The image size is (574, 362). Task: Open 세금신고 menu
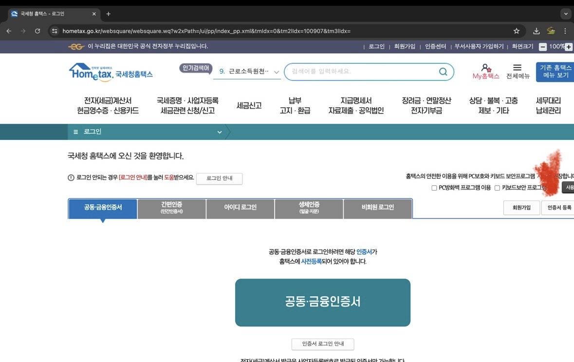click(249, 106)
